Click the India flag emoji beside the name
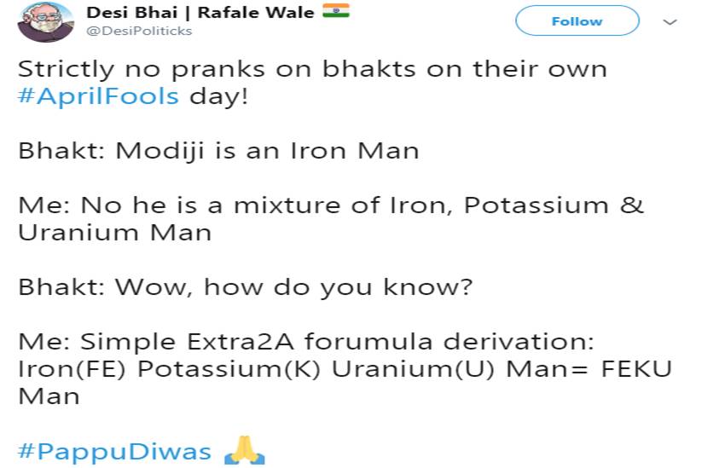725x468 pixels. tap(336, 12)
